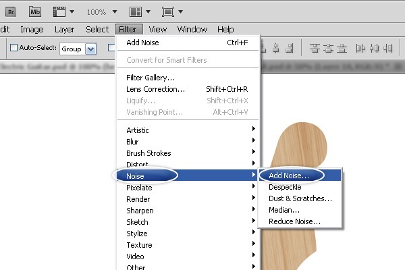This screenshot has width=405, height=270.
Task: Choose Add Noise... from the Noise submenu
Action: click(289, 175)
